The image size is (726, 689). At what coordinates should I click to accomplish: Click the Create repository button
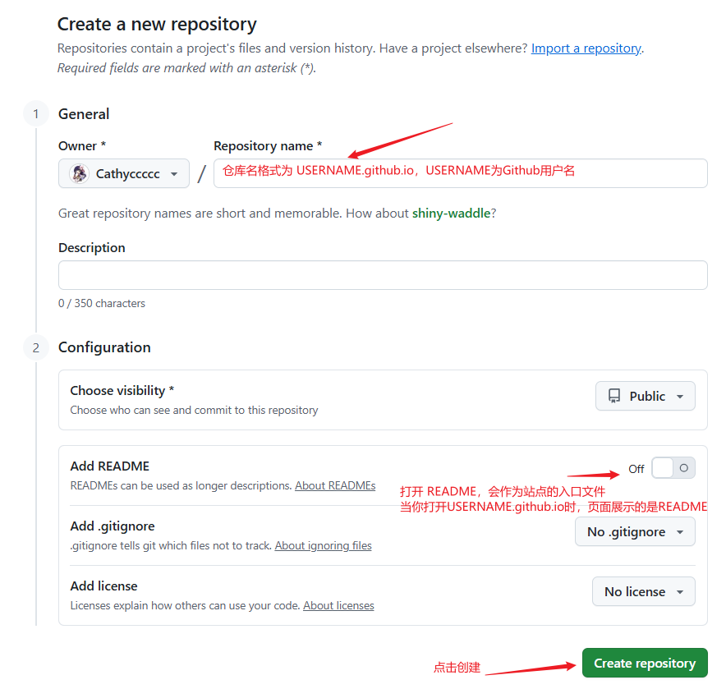(645, 663)
